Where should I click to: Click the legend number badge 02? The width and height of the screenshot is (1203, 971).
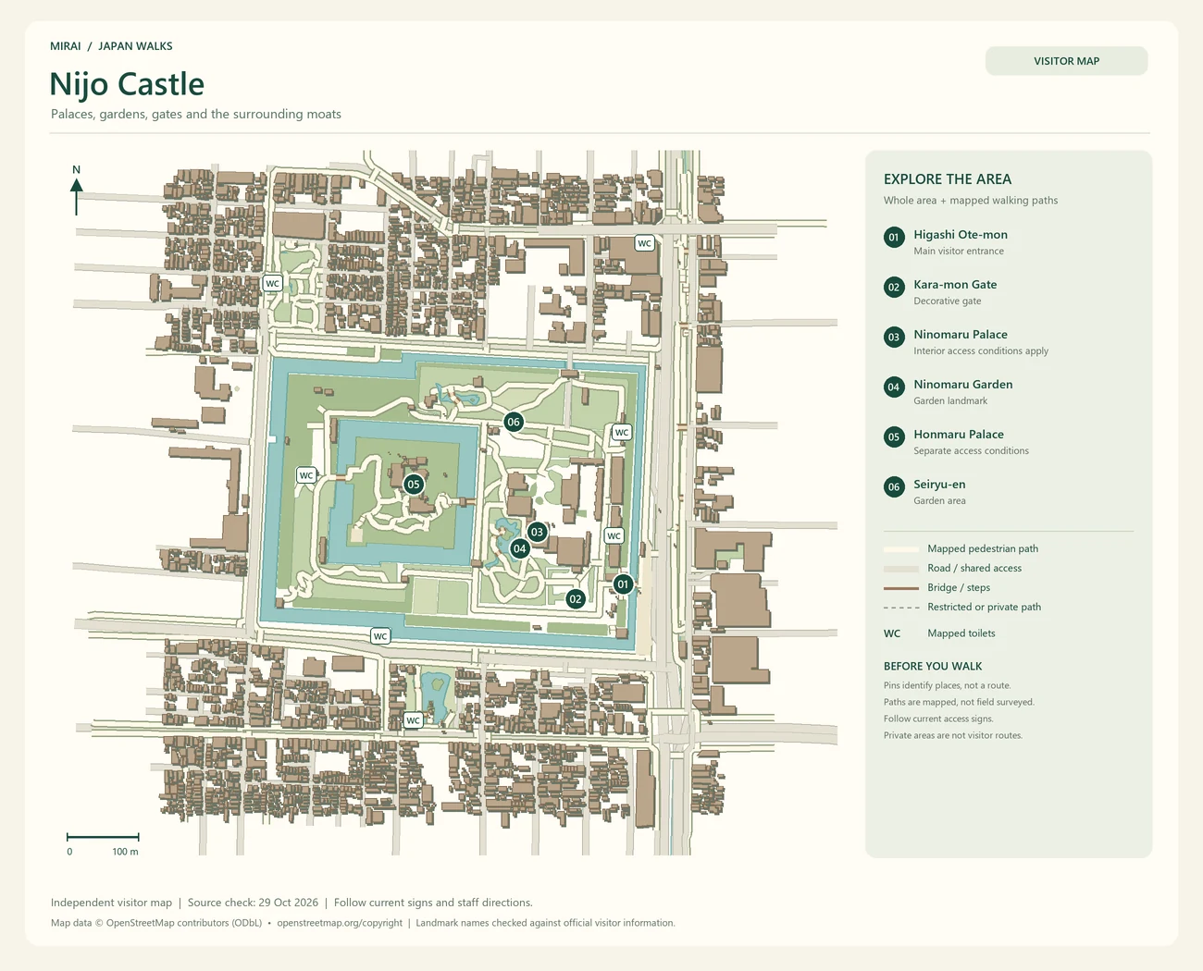894,288
